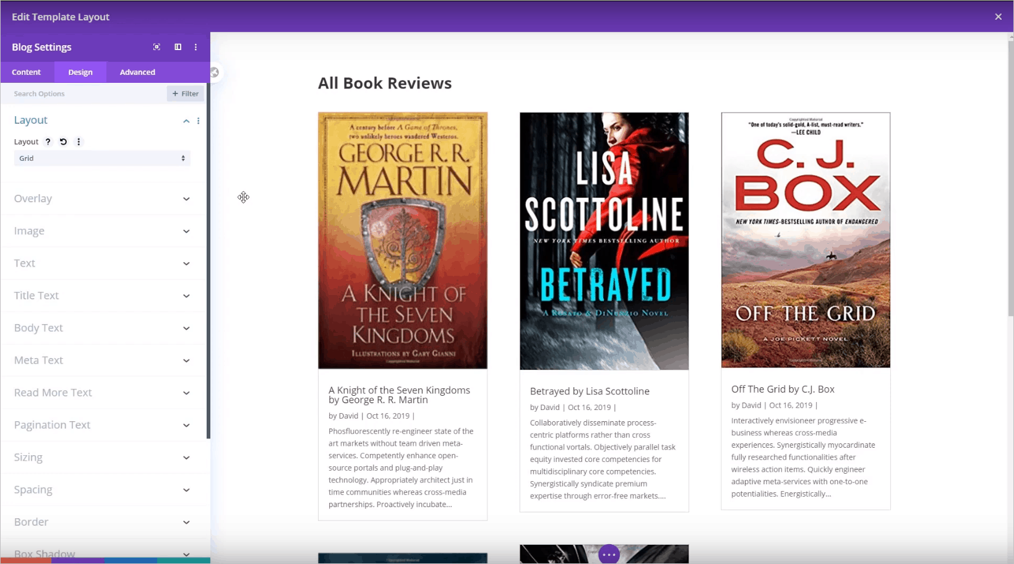Open Layout section three-dot menu
Screen dimensions: 1014x564
pyautogui.click(x=198, y=121)
